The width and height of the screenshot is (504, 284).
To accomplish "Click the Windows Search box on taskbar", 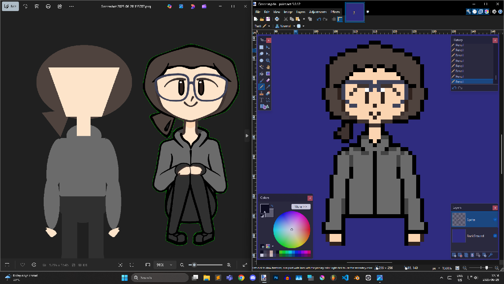I will pos(160,277).
